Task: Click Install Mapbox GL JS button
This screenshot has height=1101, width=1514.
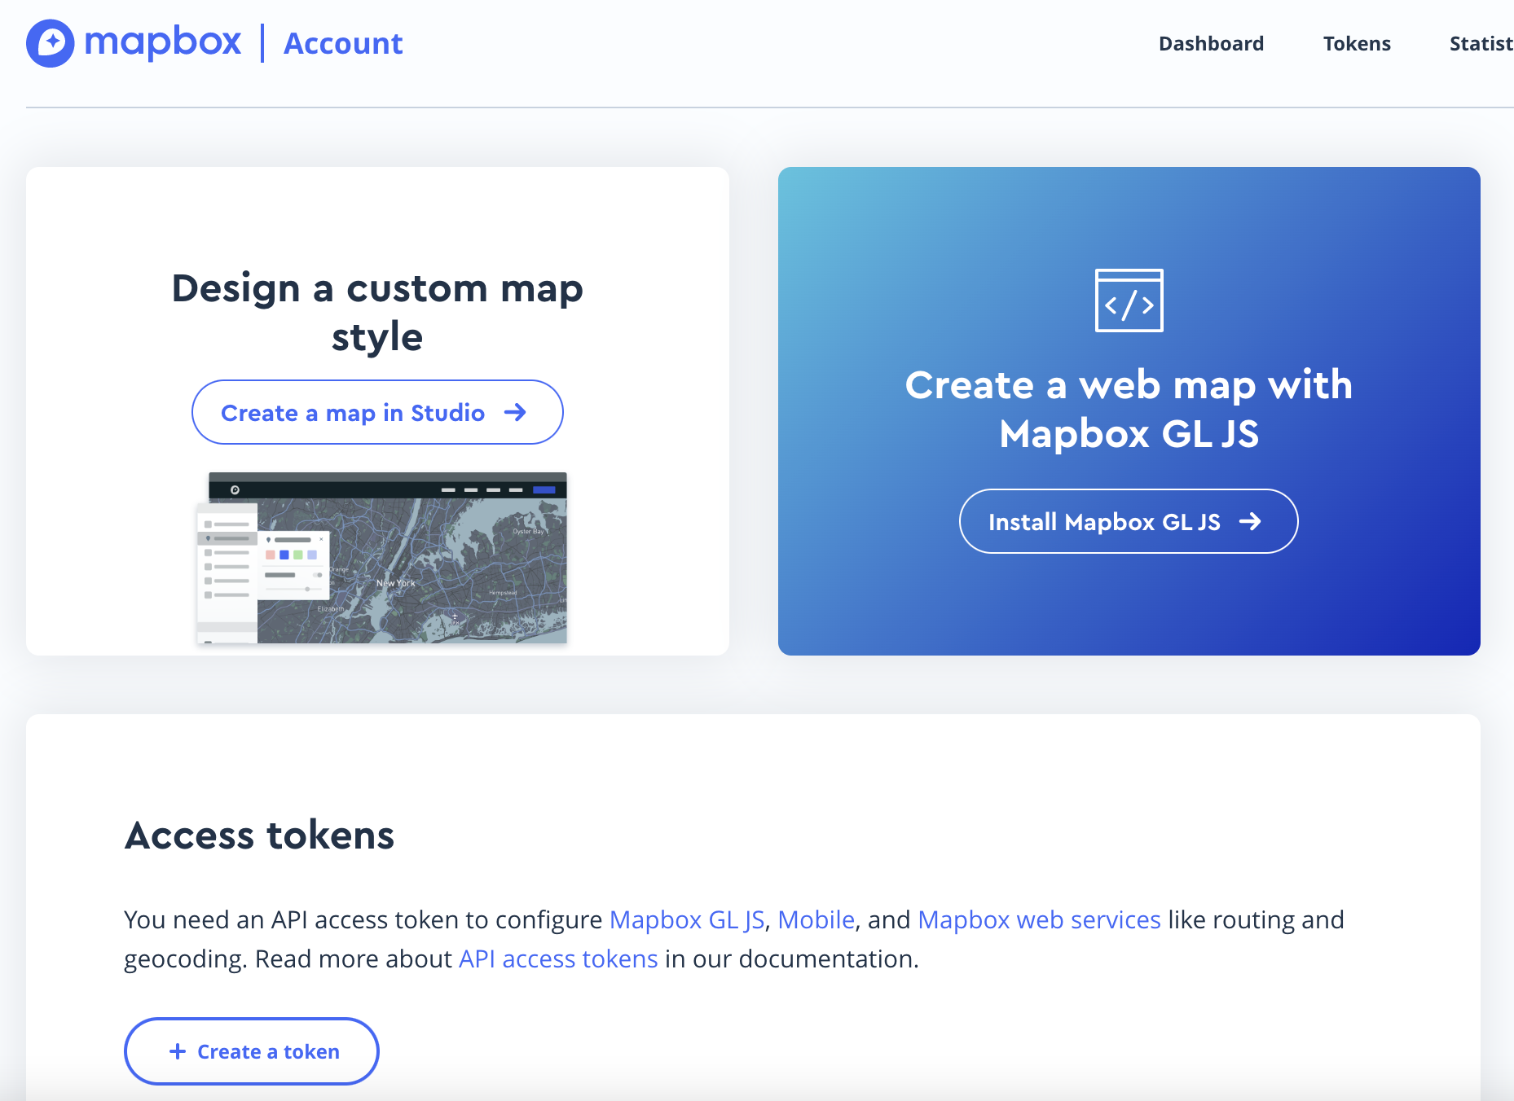Action: pyautogui.click(x=1129, y=521)
